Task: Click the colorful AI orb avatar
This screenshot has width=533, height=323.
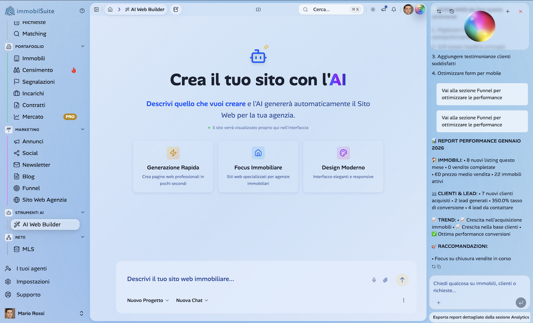Action: tap(480, 26)
